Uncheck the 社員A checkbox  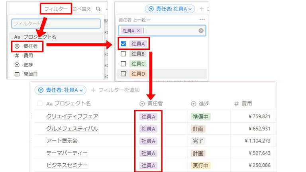click(x=124, y=44)
